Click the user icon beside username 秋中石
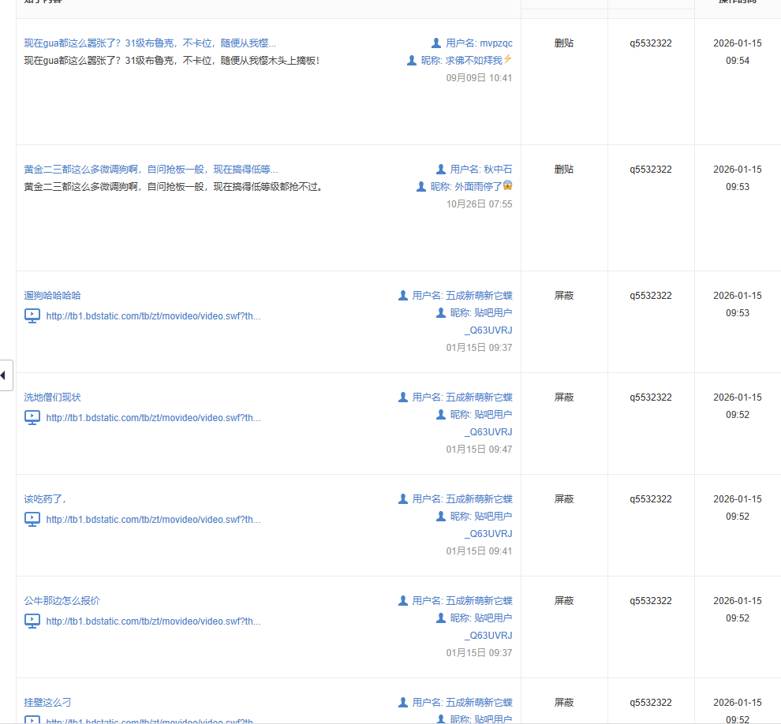This screenshot has width=781, height=724. pyautogui.click(x=441, y=169)
